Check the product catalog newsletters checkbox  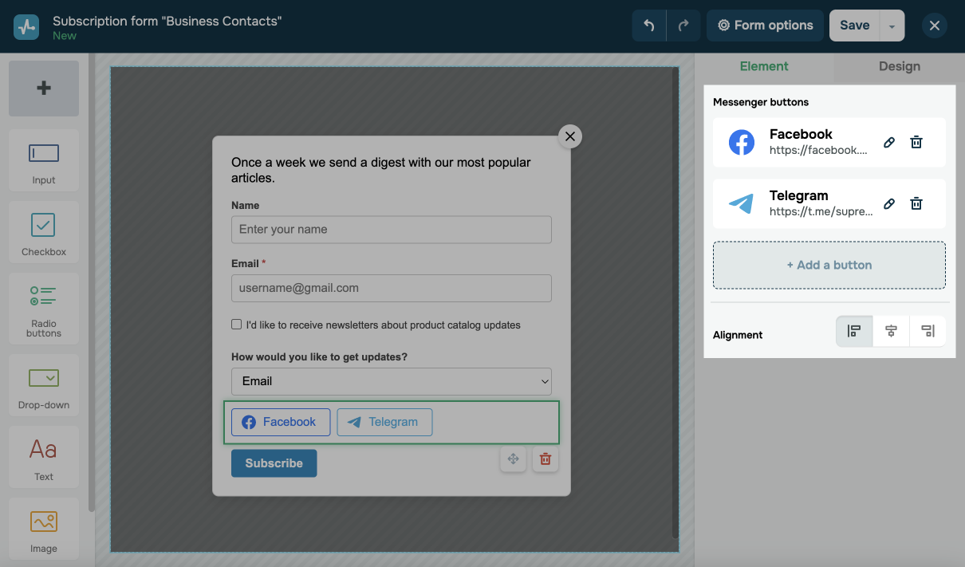tap(237, 325)
